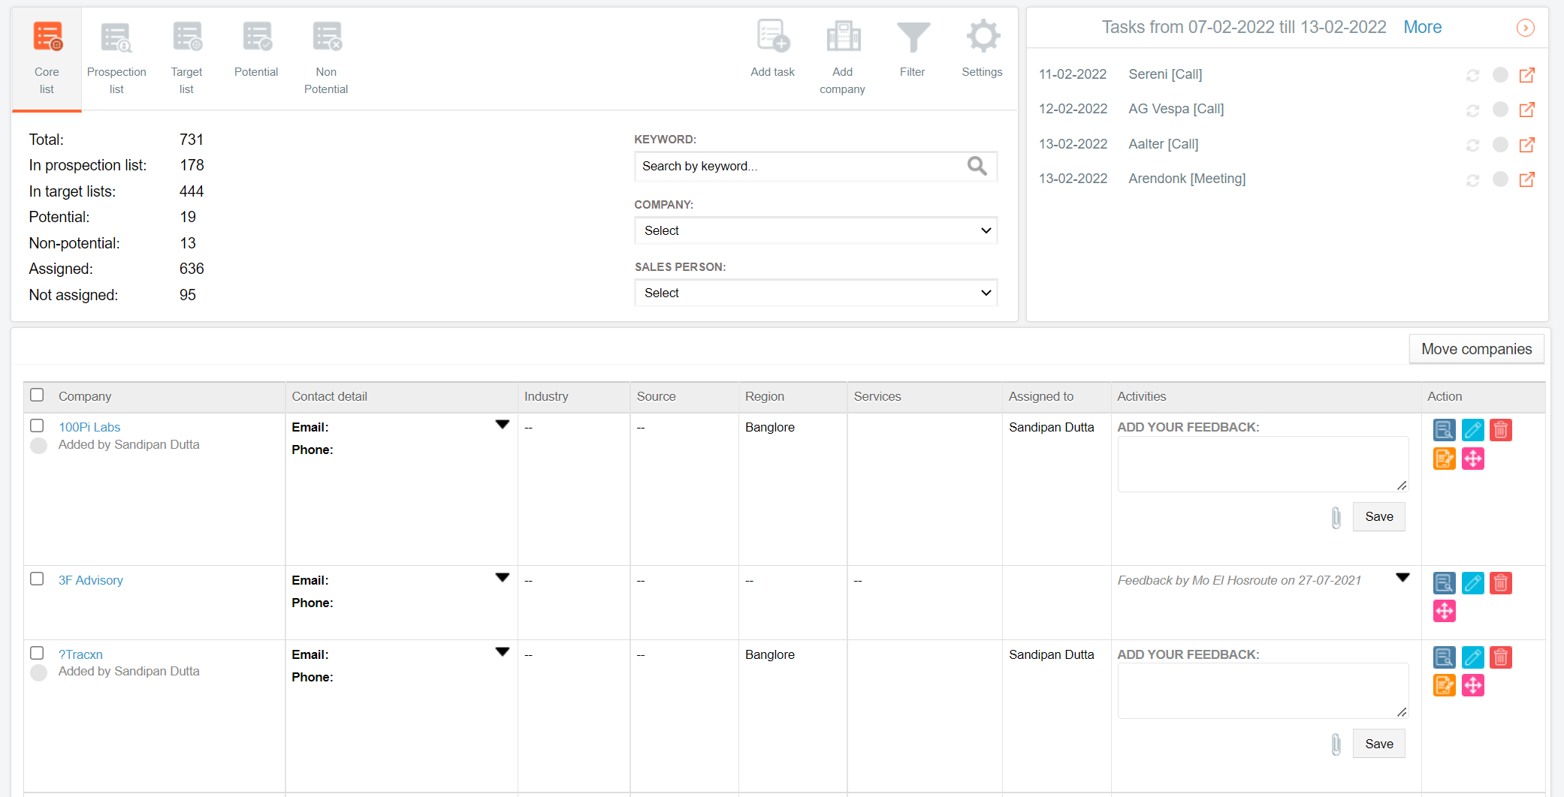The width and height of the screenshot is (1564, 797).
Task: Switch to the Prospection list tab
Action: (x=116, y=58)
